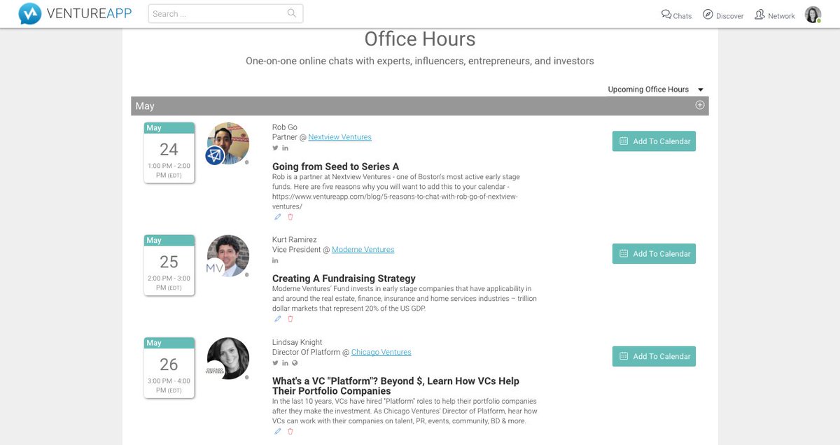Focus the Search input field

(x=225, y=13)
